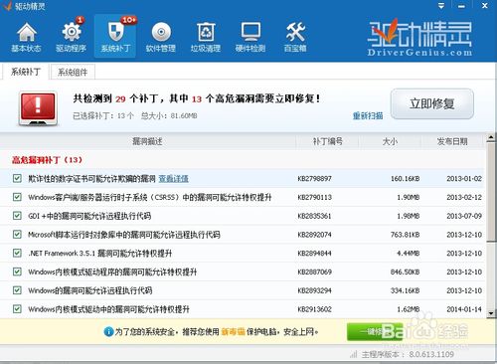This screenshot has width=497, height=364.
Task: Click the blue info icon in bottom banner
Action: [x=108, y=331]
